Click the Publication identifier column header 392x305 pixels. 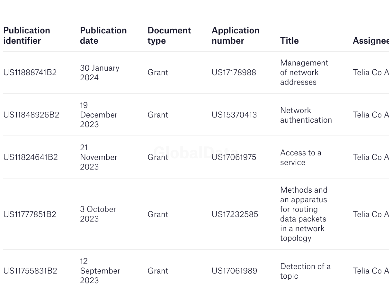[27, 35]
